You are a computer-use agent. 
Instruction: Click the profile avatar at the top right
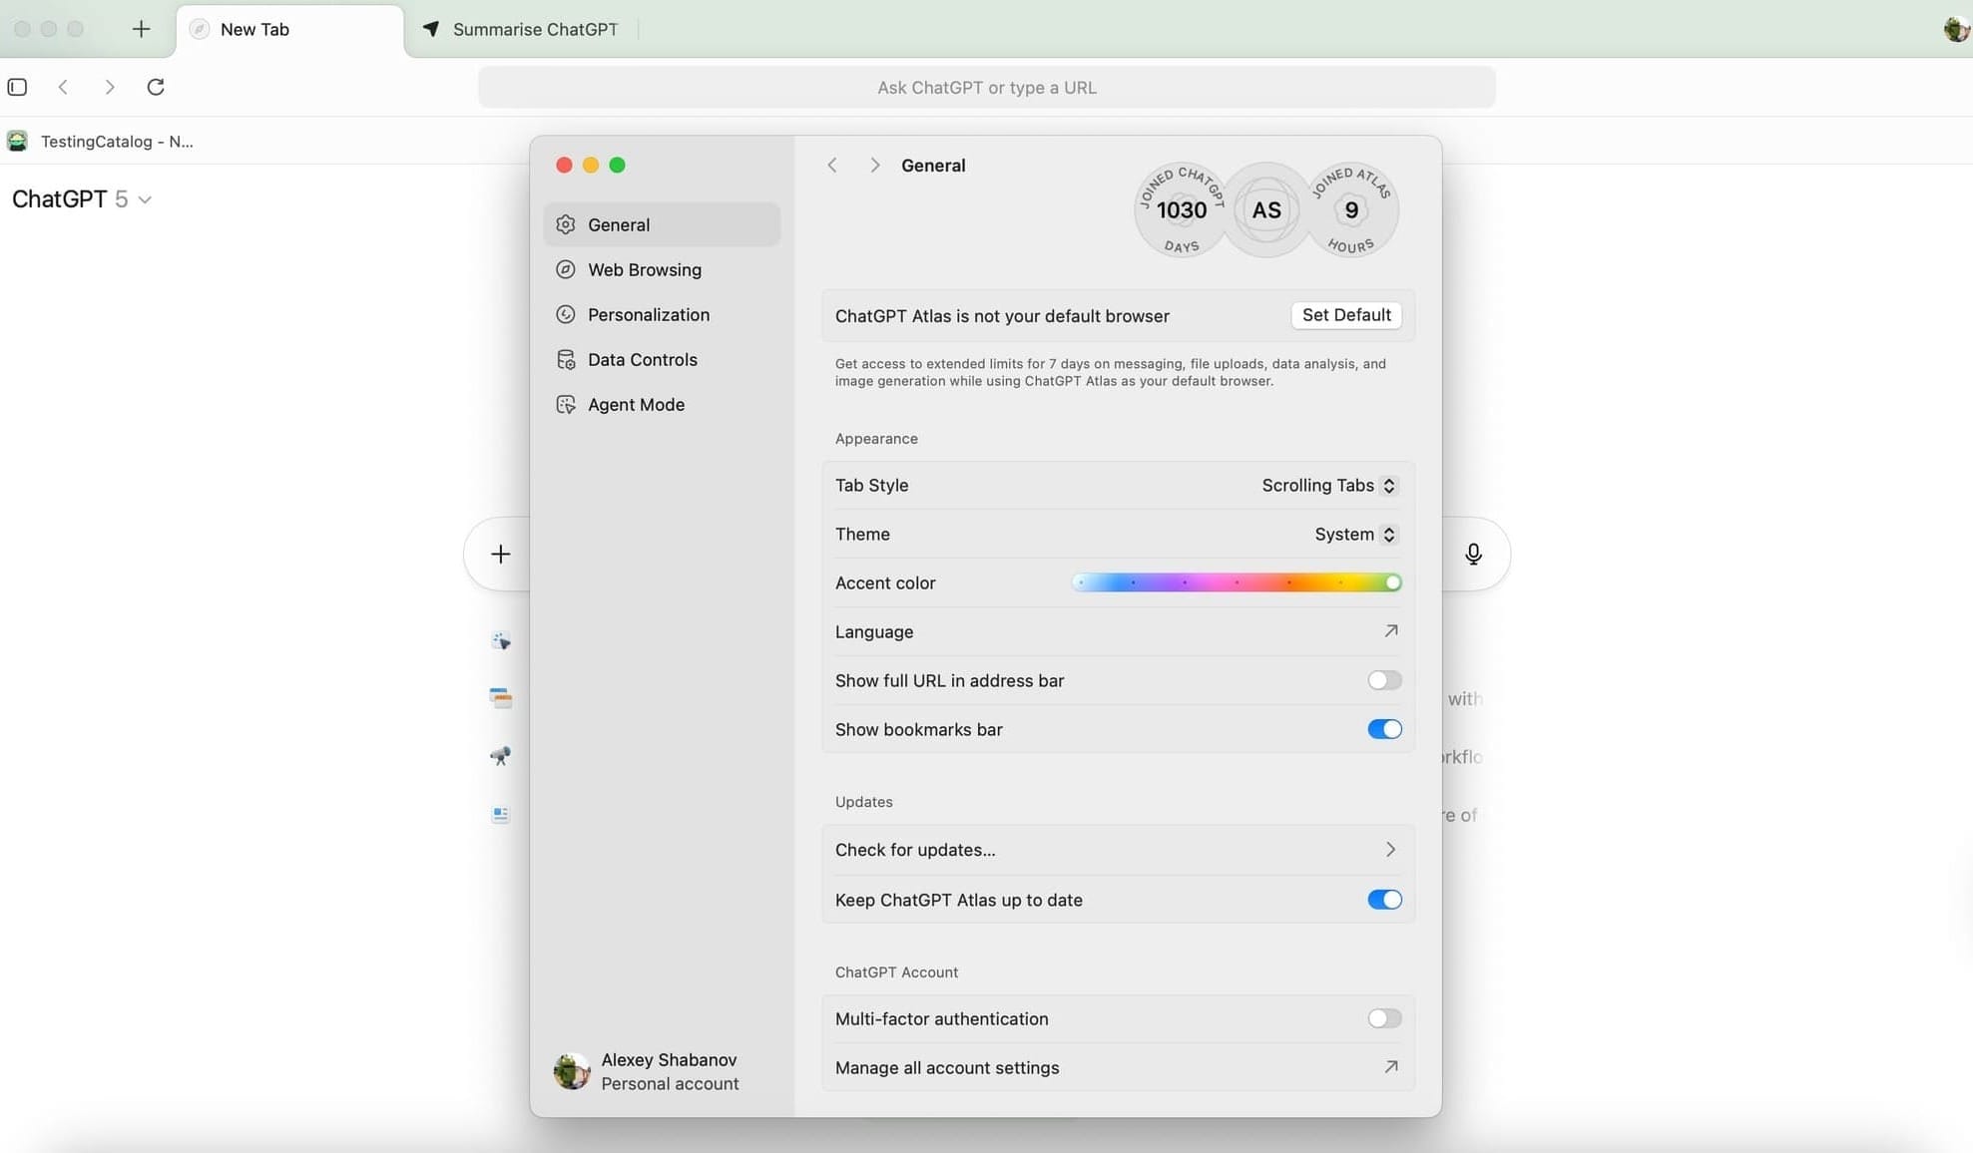click(1955, 29)
